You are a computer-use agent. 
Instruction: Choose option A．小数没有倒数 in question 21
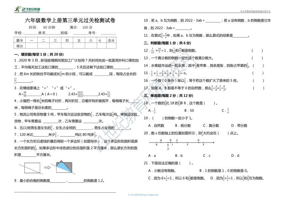pos(162,171)
